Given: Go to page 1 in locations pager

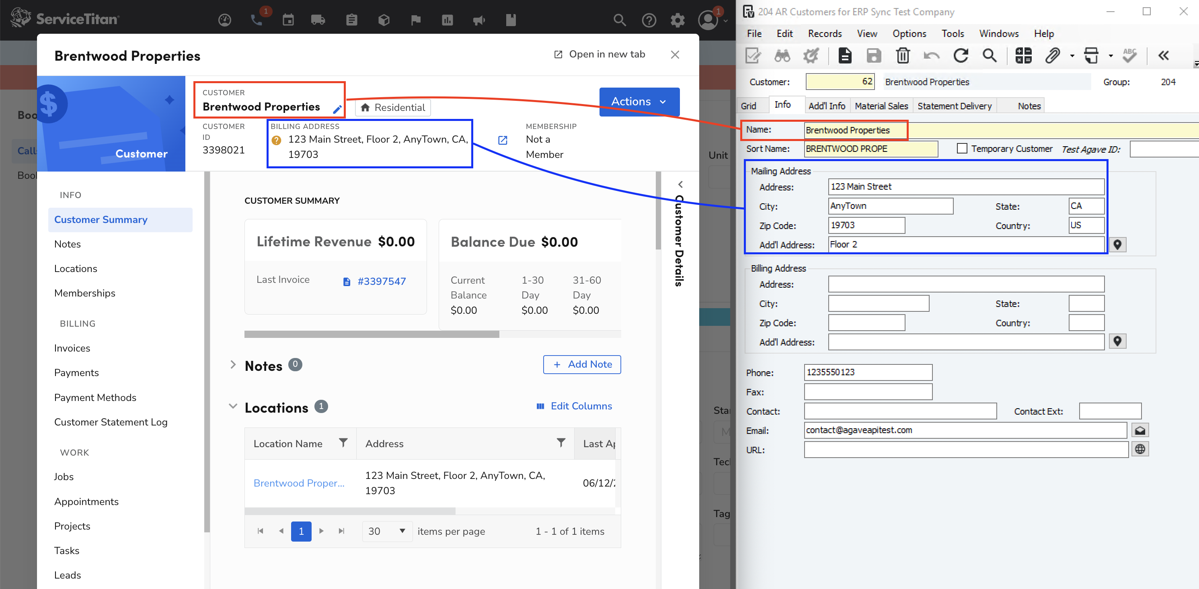Looking at the screenshot, I should click(301, 531).
